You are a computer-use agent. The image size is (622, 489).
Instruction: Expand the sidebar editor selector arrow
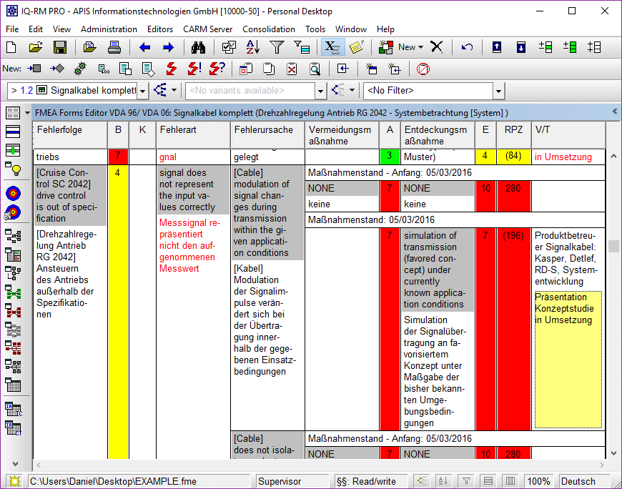tap(27, 113)
